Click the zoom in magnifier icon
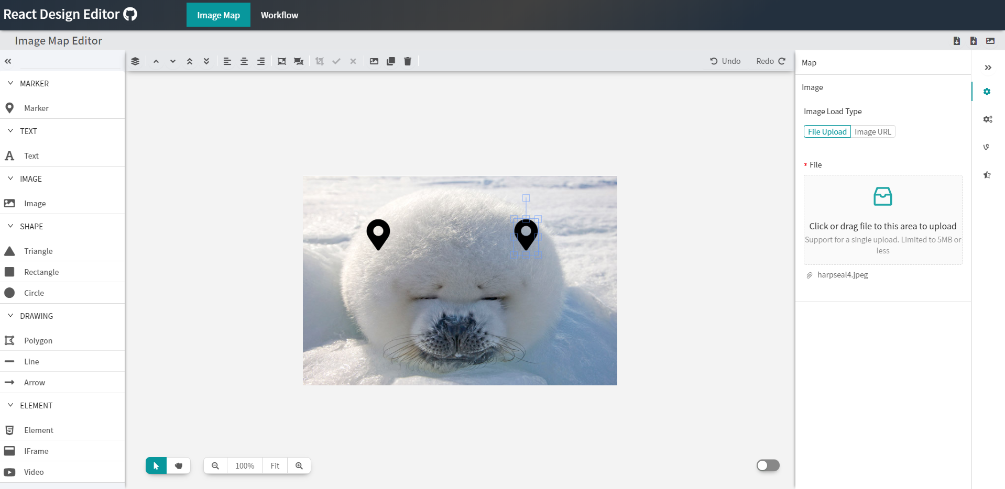 pos(299,465)
